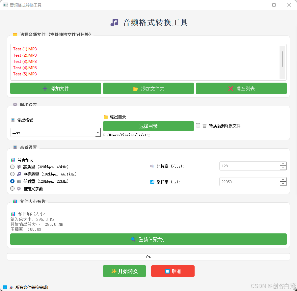Viewport: 297px width, 291px height.
Task: Click the chart icon beside 文件大小预估 heading
Action: (15, 201)
